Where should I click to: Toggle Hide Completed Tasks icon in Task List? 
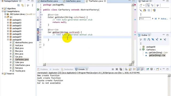pyautogui.click(x=141, y=10)
